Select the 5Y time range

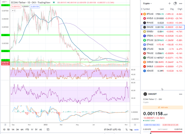pos(36,130)
